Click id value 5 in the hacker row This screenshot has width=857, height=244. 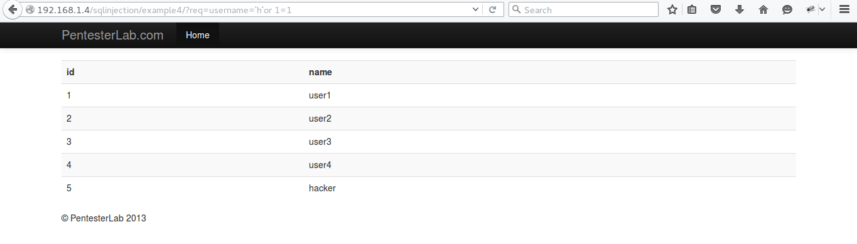point(69,188)
